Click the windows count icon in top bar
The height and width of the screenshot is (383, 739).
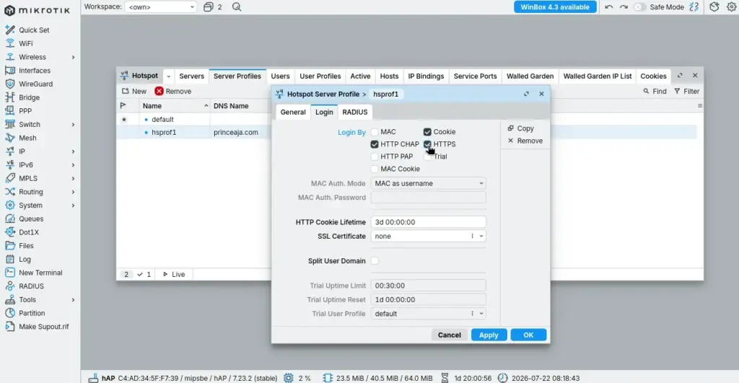tap(209, 7)
